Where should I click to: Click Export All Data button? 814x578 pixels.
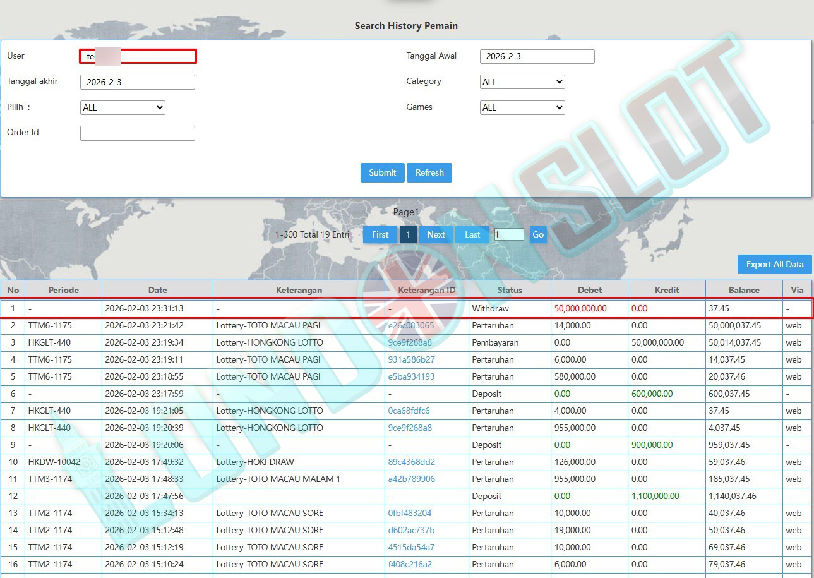pos(774,264)
